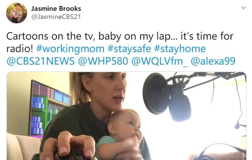The height and width of the screenshot is (160, 252).
Task: Click the TV screen in the video
Action: pos(50,109)
